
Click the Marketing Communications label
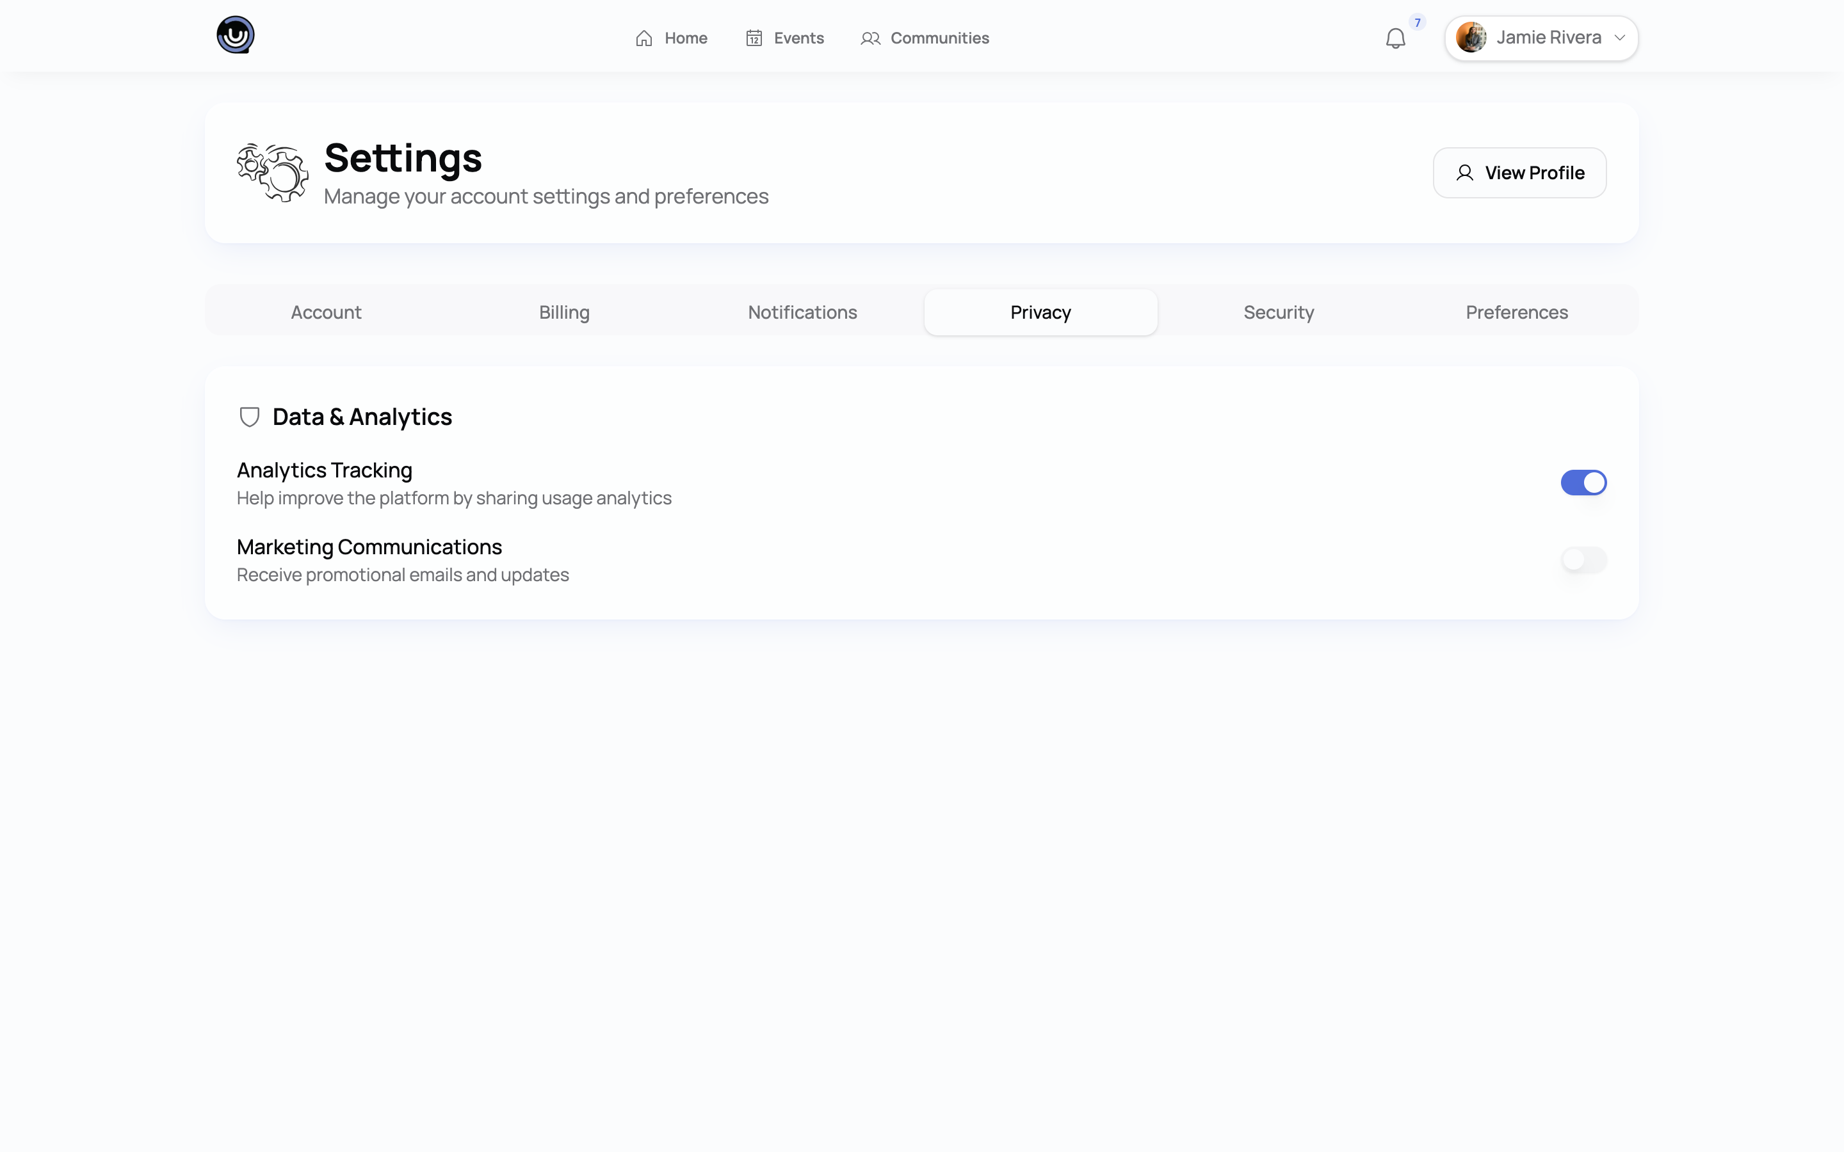point(369,547)
